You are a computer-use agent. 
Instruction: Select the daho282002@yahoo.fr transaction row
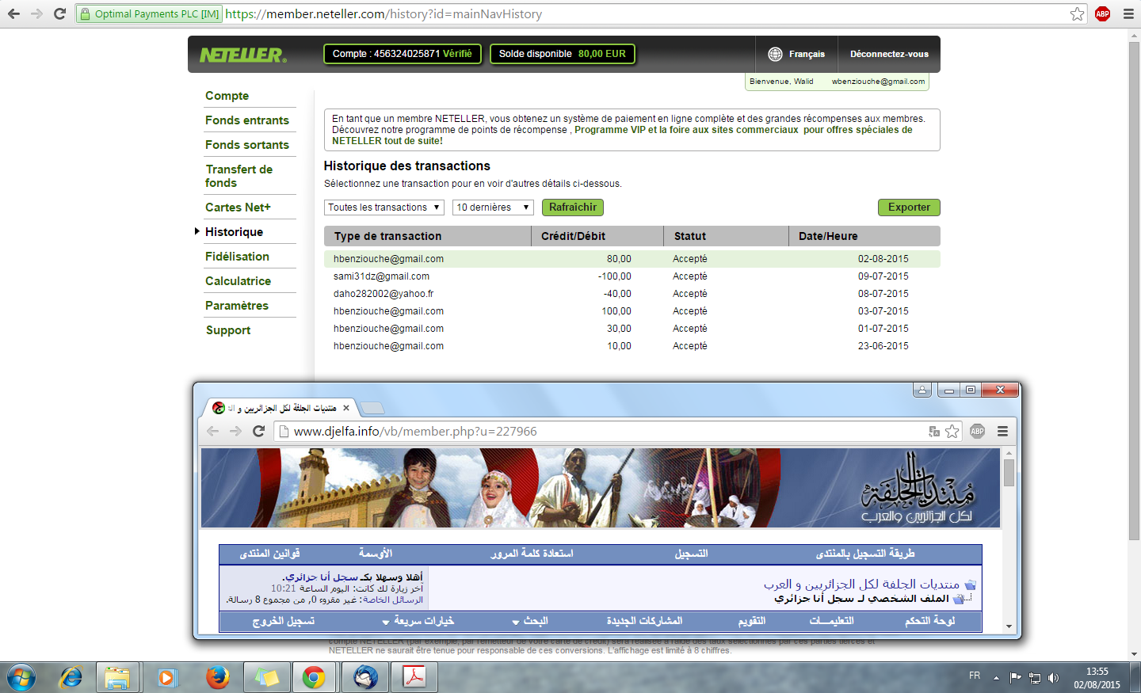coord(632,294)
